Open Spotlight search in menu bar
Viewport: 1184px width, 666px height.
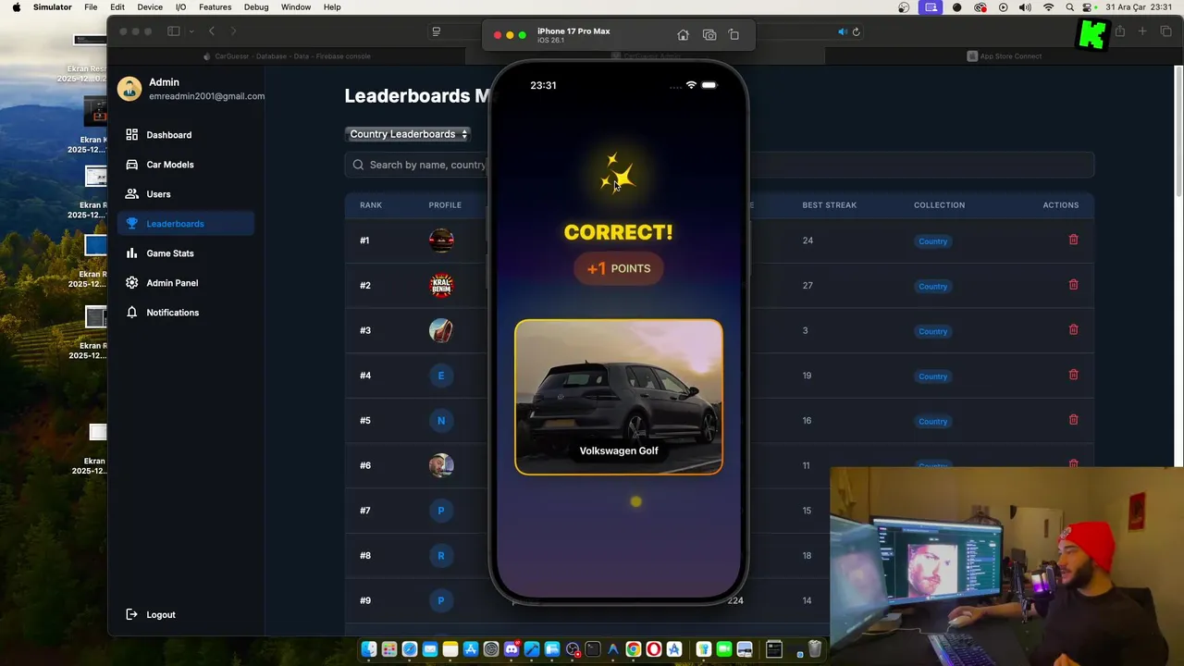(1070, 7)
